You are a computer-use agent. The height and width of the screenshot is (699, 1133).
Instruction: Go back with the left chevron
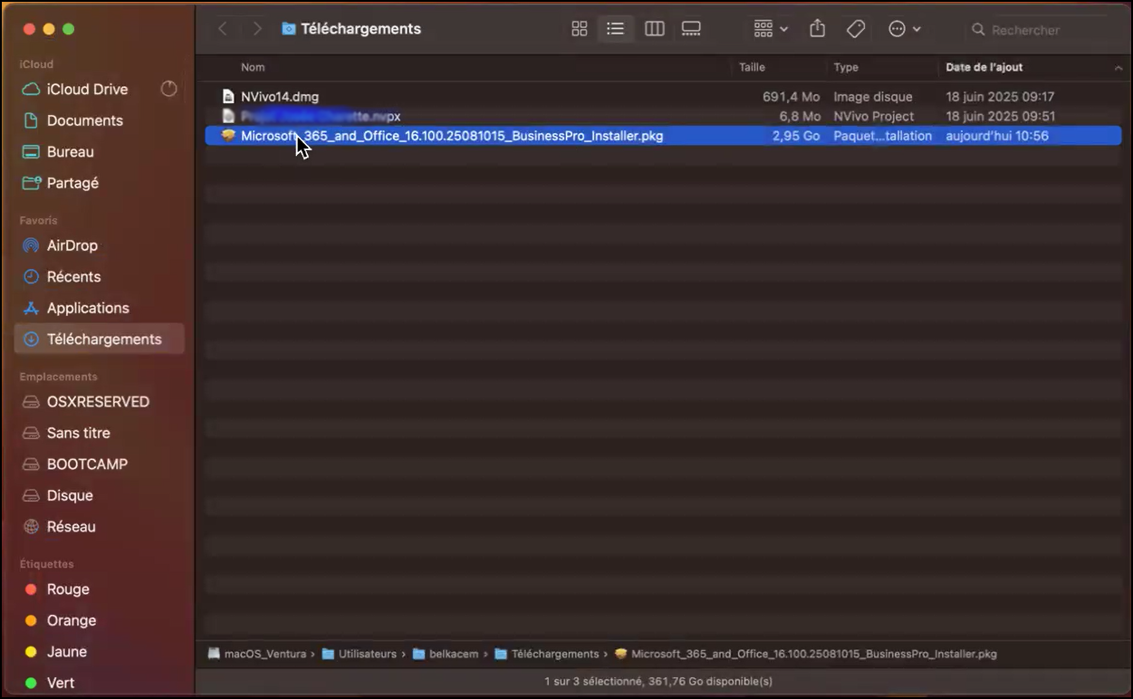point(223,29)
